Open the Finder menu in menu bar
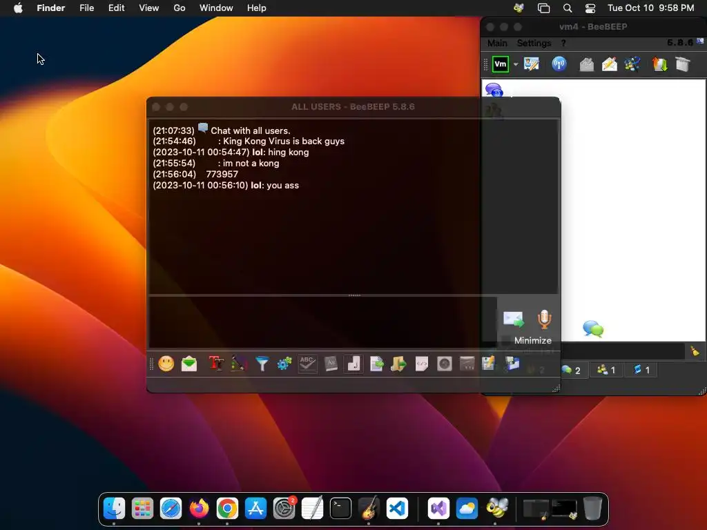 51,8
